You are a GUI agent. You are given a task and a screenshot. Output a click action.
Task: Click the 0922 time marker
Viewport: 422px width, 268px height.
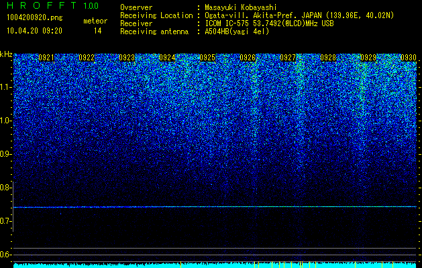point(87,58)
